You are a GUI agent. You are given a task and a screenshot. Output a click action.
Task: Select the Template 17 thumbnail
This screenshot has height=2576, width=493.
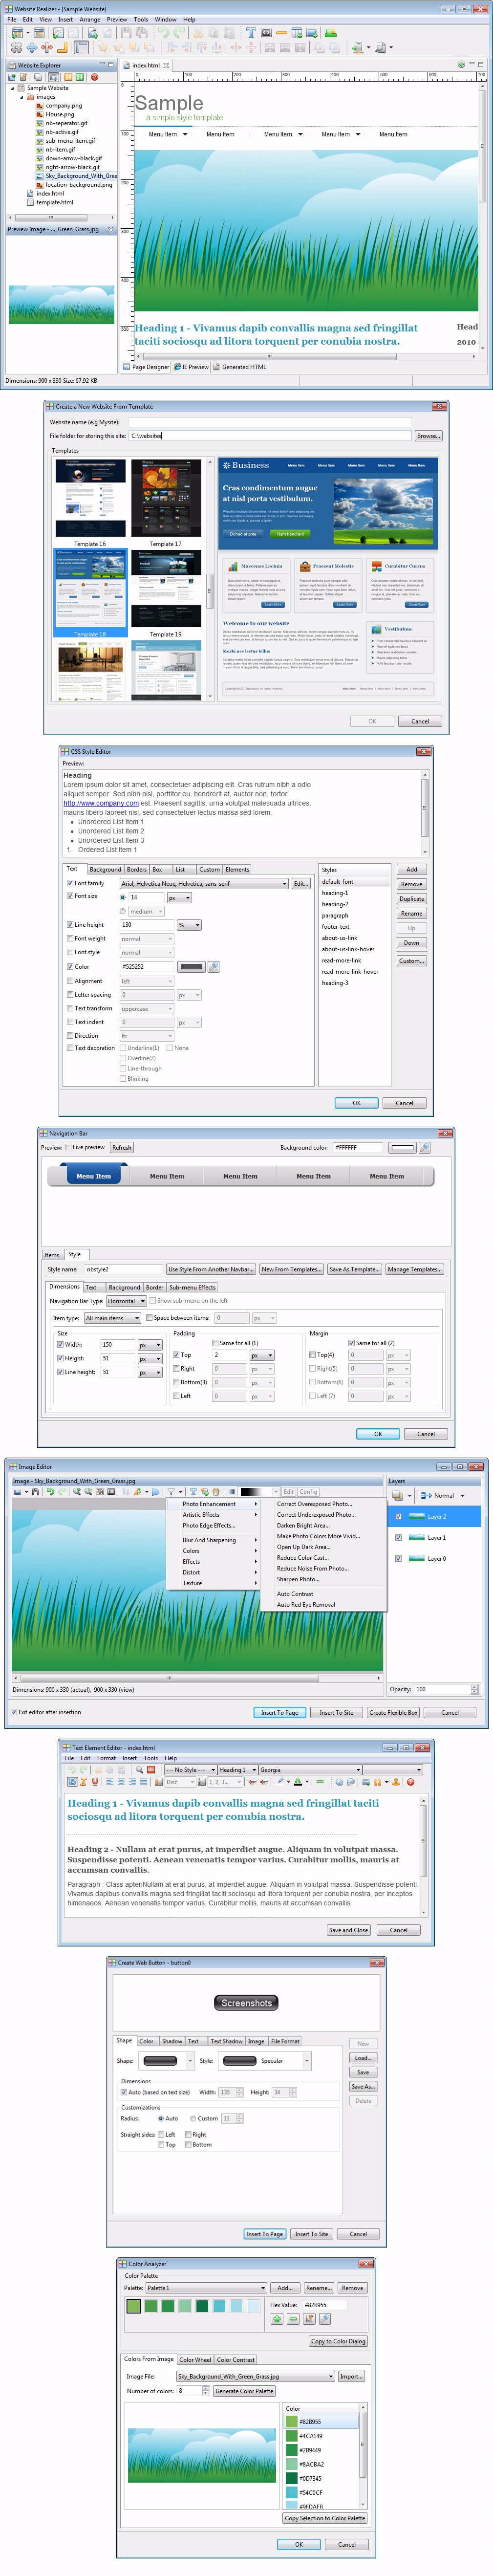(166, 499)
